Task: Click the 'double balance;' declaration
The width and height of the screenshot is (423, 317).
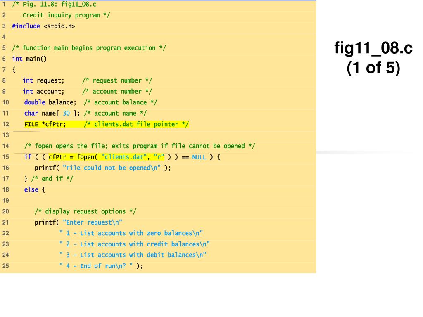Action: click(x=50, y=102)
